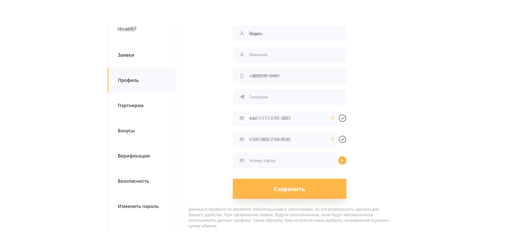Toggle the checkmark beside first card
Image resolution: width=505 pixels, height=252 pixels.
point(342,118)
